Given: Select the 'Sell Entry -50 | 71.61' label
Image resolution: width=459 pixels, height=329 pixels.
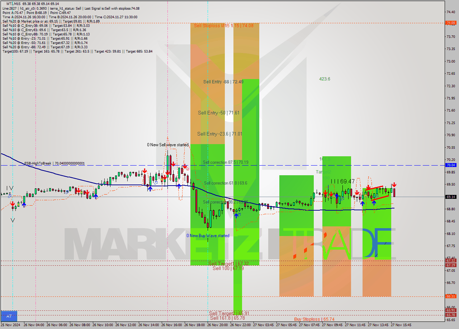Looking at the screenshot, I should point(218,113).
